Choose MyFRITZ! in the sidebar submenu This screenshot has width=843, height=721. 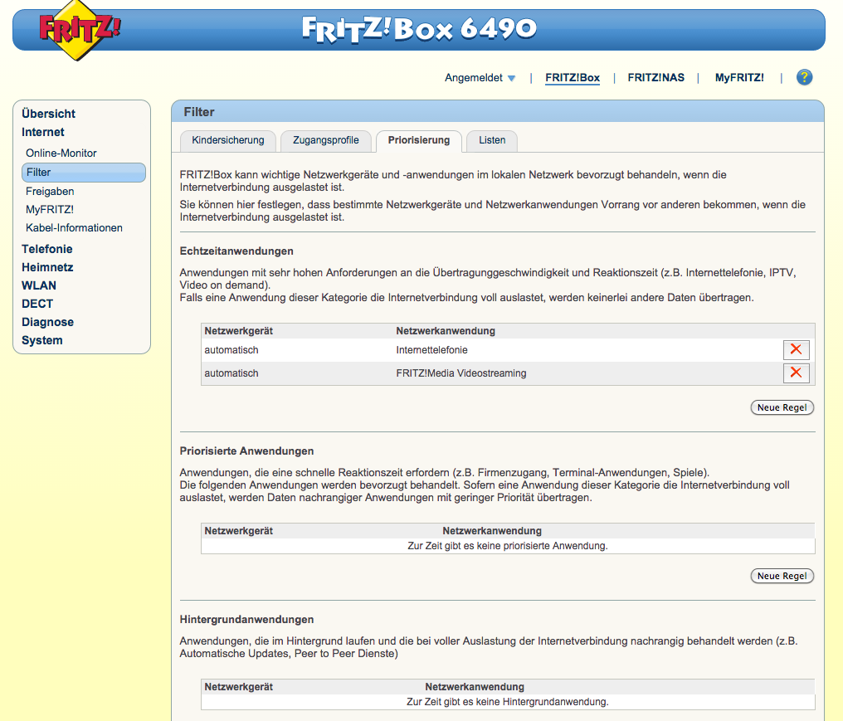coord(50,210)
